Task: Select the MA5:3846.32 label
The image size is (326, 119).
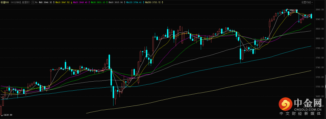Action: (x=45, y=2)
